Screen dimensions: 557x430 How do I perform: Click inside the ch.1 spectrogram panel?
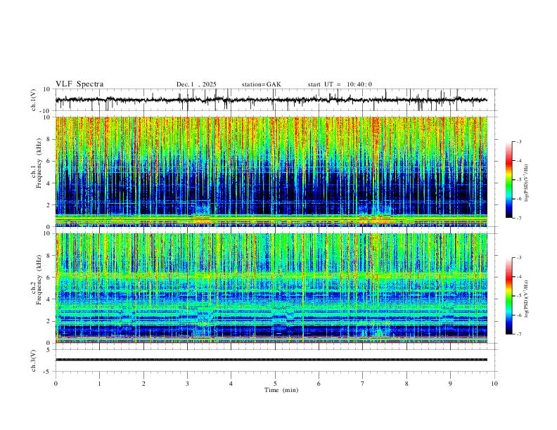pos(271,171)
